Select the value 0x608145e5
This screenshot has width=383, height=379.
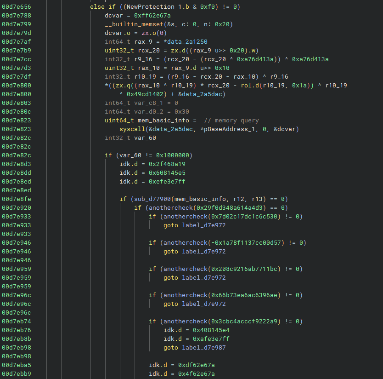167,173
